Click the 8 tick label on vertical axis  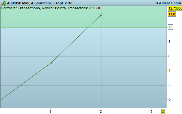[x=169, y=42]
